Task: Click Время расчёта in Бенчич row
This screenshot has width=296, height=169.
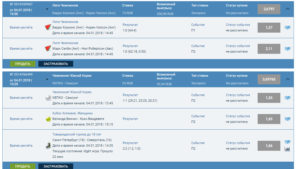Action: (21, 119)
